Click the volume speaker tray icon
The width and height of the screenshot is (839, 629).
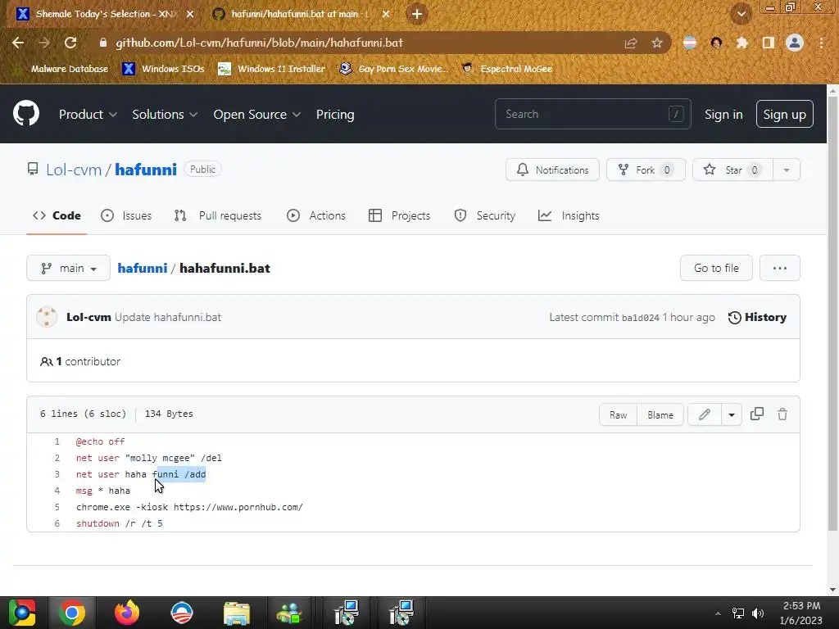(x=758, y=613)
